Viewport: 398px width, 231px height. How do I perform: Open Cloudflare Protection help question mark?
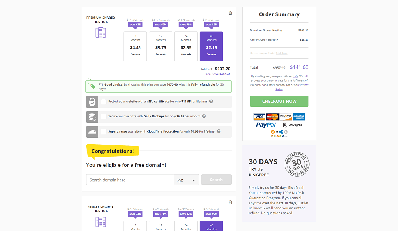219,131
